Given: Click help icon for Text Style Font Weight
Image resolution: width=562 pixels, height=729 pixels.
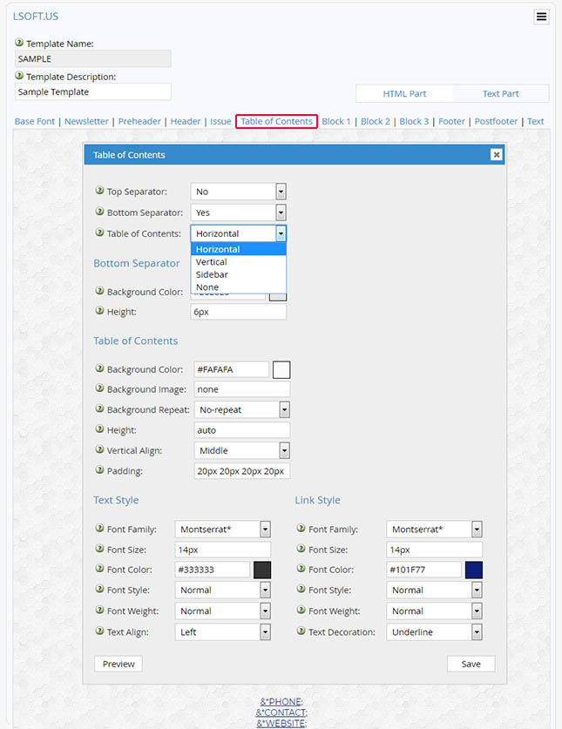Looking at the screenshot, I should [x=99, y=610].
